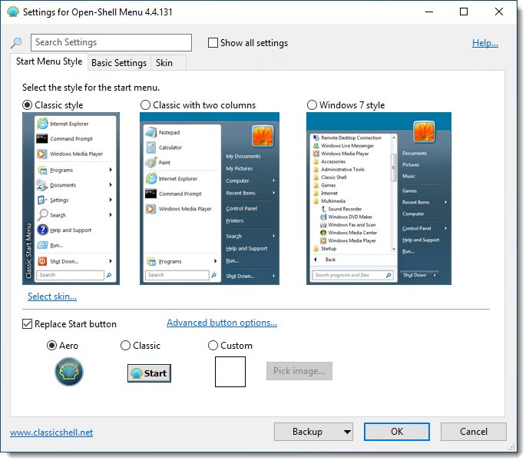This screenshot has width=529, height=464.
Task: Open Advanced button options... link
Action: point(222,323)
